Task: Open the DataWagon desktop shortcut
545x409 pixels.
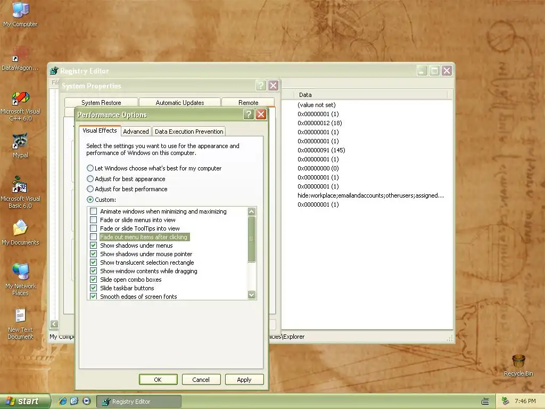Action: [x=21, y=58]
